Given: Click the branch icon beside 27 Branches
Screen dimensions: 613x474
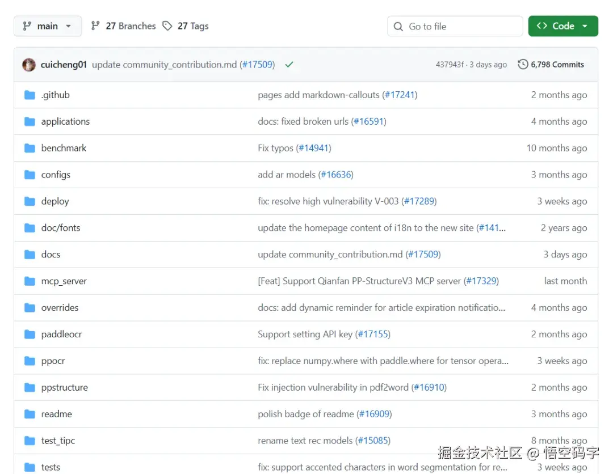Looking at the screenshot, I should [95, 26].
